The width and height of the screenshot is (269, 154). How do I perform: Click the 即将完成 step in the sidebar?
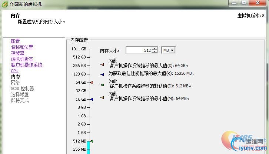20,100
